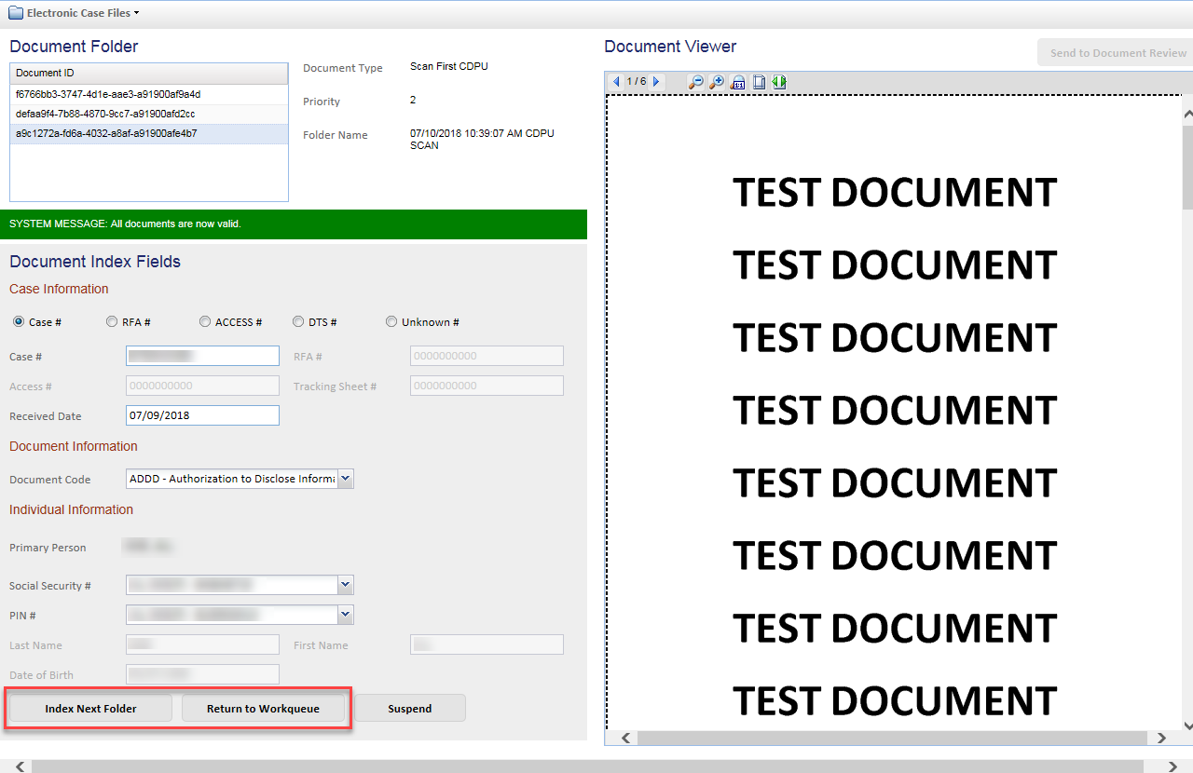This screenshot has width=1193, height=773.
Task: Expand the PIN # dropdown
Action: point(345,615)
